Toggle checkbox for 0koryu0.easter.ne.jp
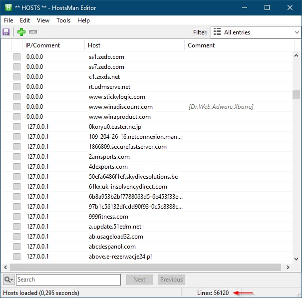Image resolution: width=302 pixels, height=298 pixels. [17, 127]
